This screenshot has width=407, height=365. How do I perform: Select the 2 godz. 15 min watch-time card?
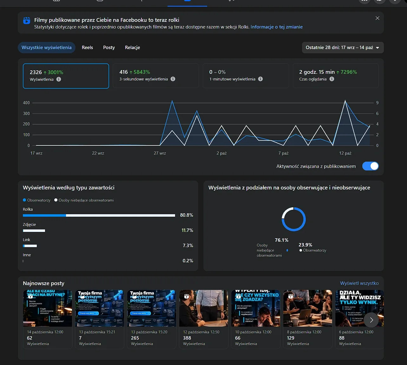coord(336,76)
